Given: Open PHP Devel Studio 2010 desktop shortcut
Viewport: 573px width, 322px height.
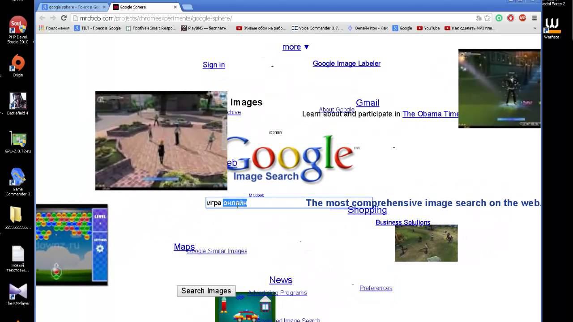Looking at the screenshot, I should point(17,30).
